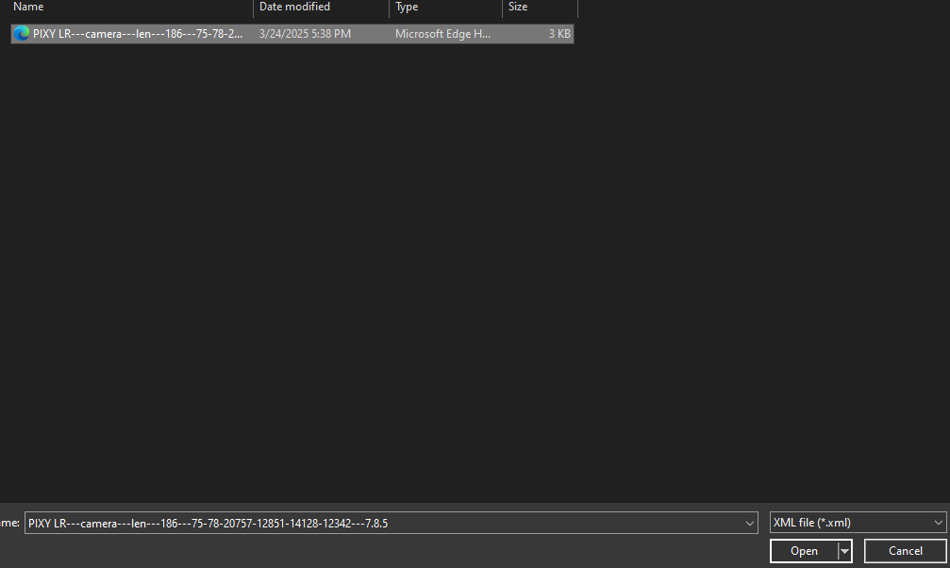Click the file name field label
Screen dimensions: 950x568
coord(9,523)
